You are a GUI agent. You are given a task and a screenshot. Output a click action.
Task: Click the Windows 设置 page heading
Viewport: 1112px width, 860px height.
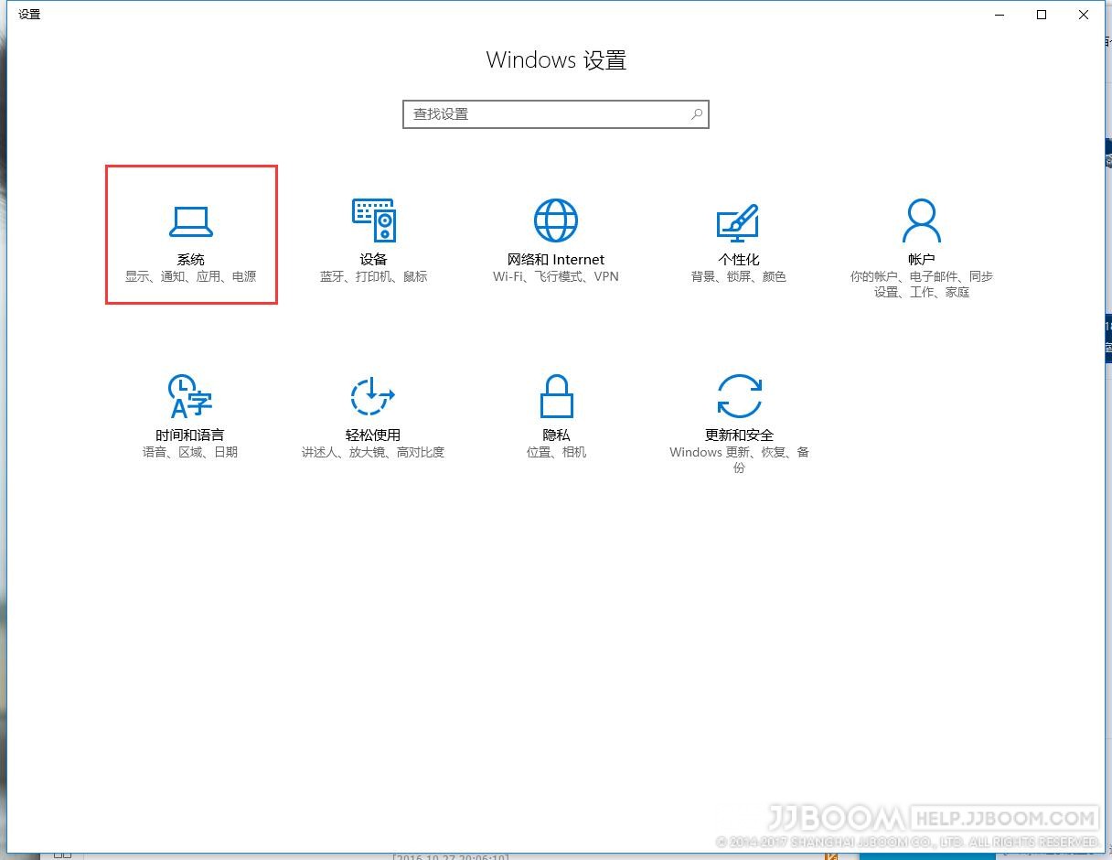[x=555, y=59]
